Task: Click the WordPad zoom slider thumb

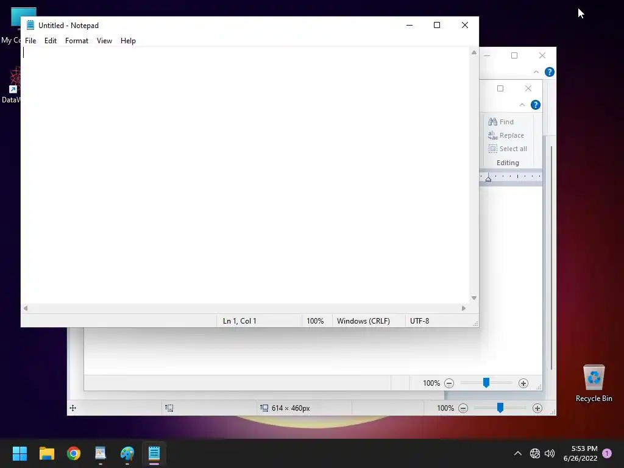Action: 486,383
